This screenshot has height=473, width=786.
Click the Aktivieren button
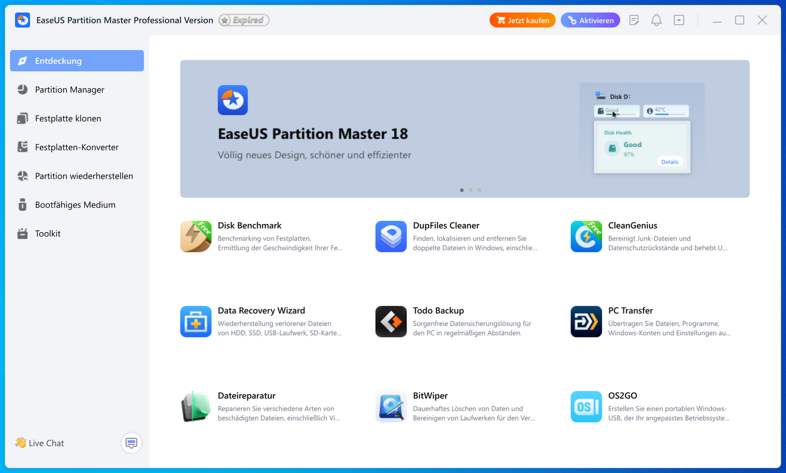(590, 20)
